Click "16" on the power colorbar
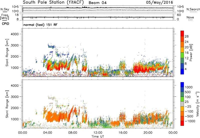The height and width of the screenshot is (138, 200). 186,53
